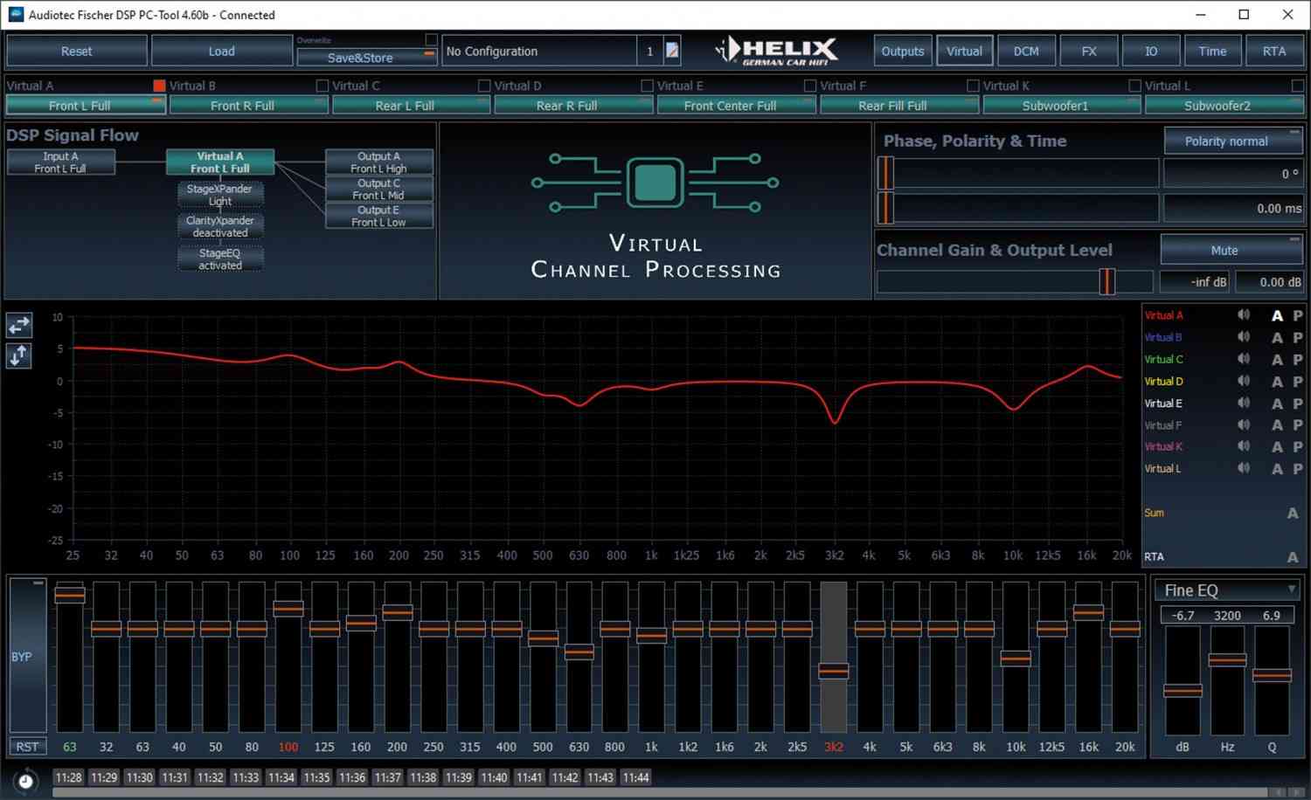
Task: Click the Mute button
Action: (x=1231, y=250)
